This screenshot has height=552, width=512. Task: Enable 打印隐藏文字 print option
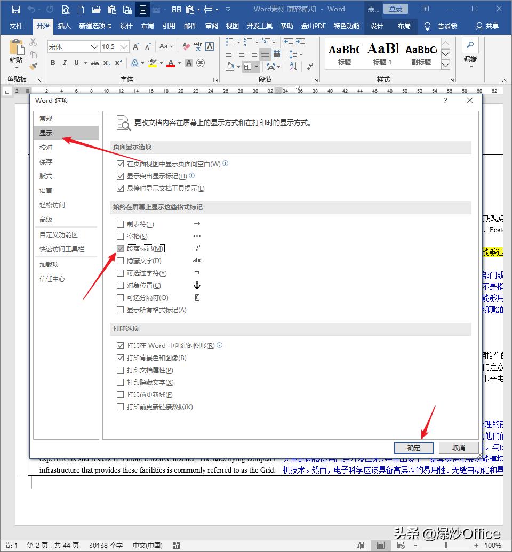pos(121,382)
